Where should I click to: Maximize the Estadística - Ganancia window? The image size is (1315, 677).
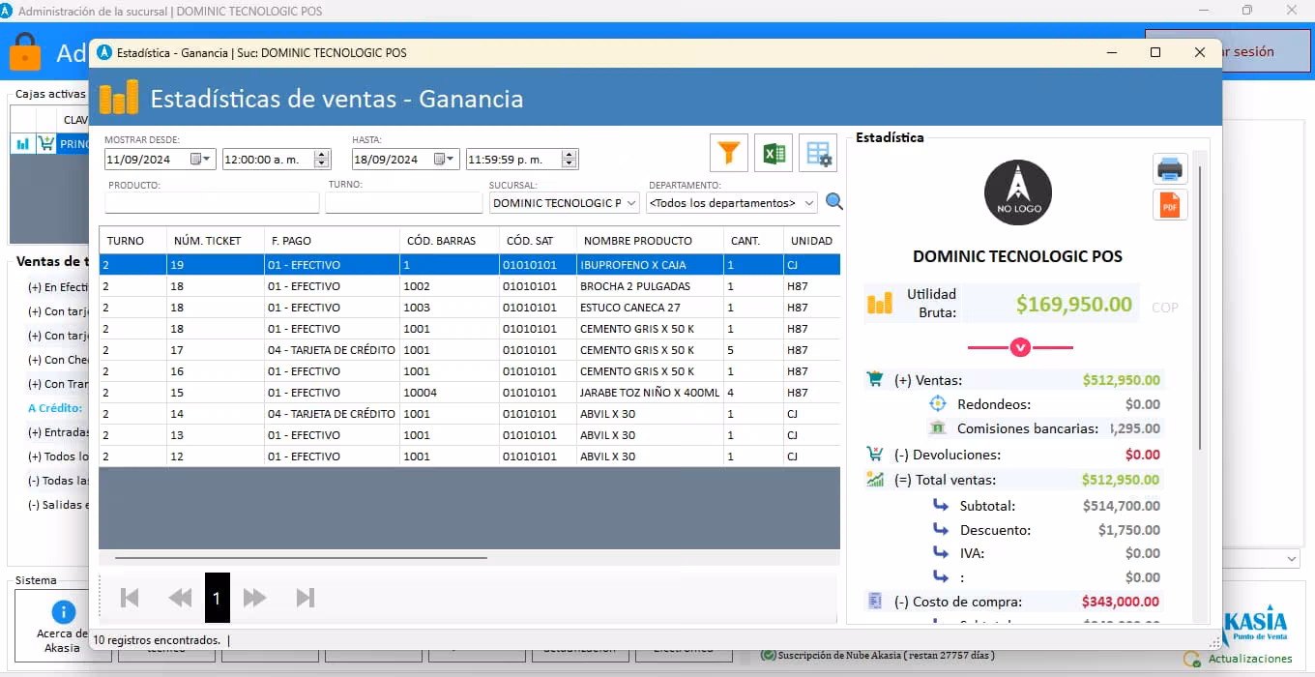tap(1155, 52)
